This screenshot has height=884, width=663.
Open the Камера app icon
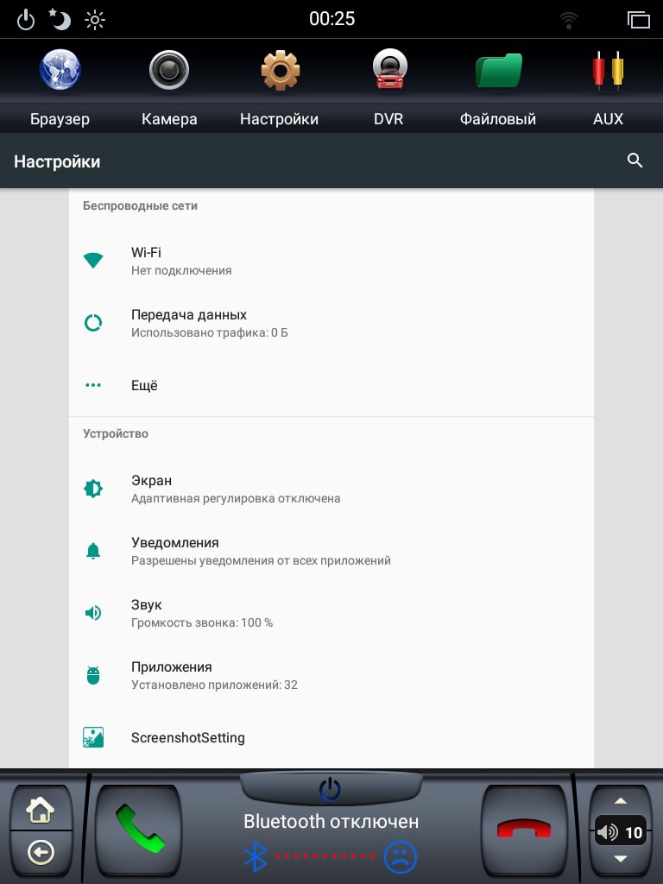[169, 69]
